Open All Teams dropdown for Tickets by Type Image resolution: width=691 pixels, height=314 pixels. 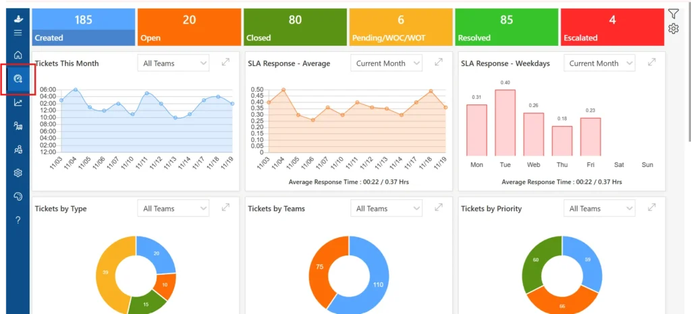[x=173, y=208]
